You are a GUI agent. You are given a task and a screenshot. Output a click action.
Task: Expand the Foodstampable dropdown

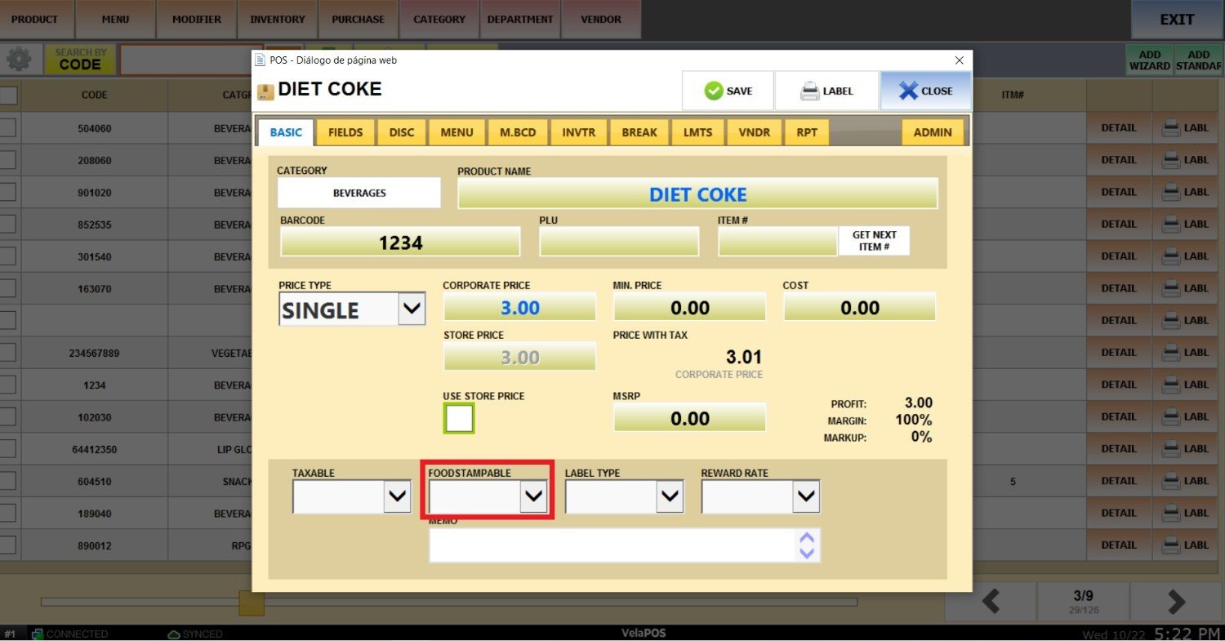[533, 496]
